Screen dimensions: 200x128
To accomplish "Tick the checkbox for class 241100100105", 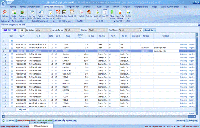I will coord(12,64).
